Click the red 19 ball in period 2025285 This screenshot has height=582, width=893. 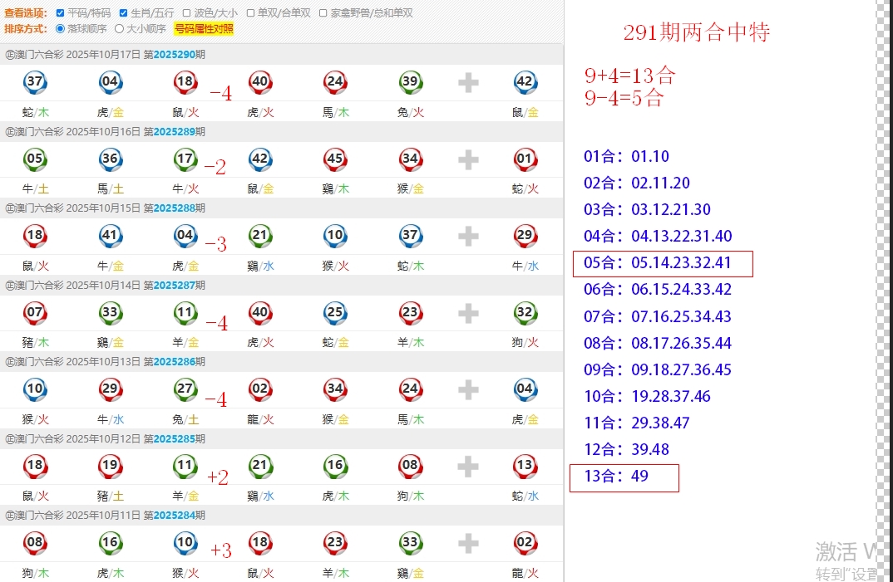(110, 467)
